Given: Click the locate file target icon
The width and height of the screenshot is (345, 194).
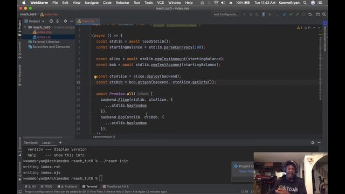Looking at the screenshot, I should 51,21.
